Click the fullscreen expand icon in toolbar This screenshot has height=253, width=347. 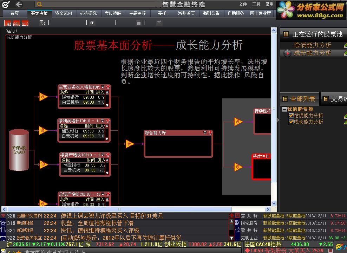coord(42,22)
